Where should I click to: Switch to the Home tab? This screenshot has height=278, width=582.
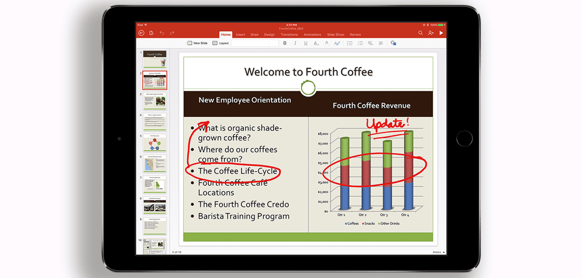click(226, 34)
